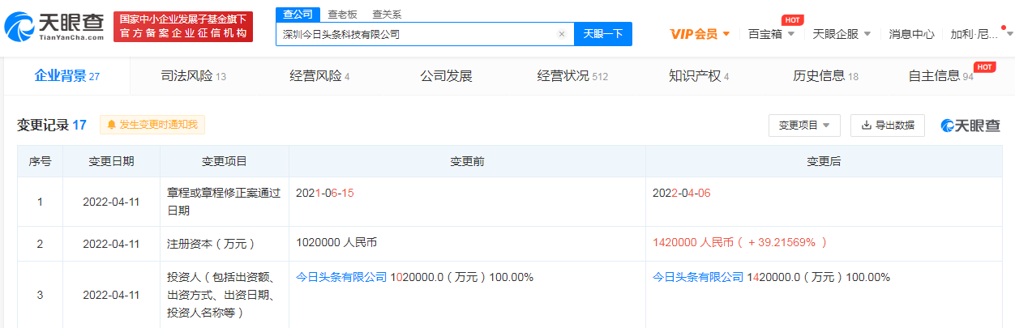Switch to 司法风险 tab
Image resolution: width=1015 pixels, height=328 pixels.
(193, 76)
